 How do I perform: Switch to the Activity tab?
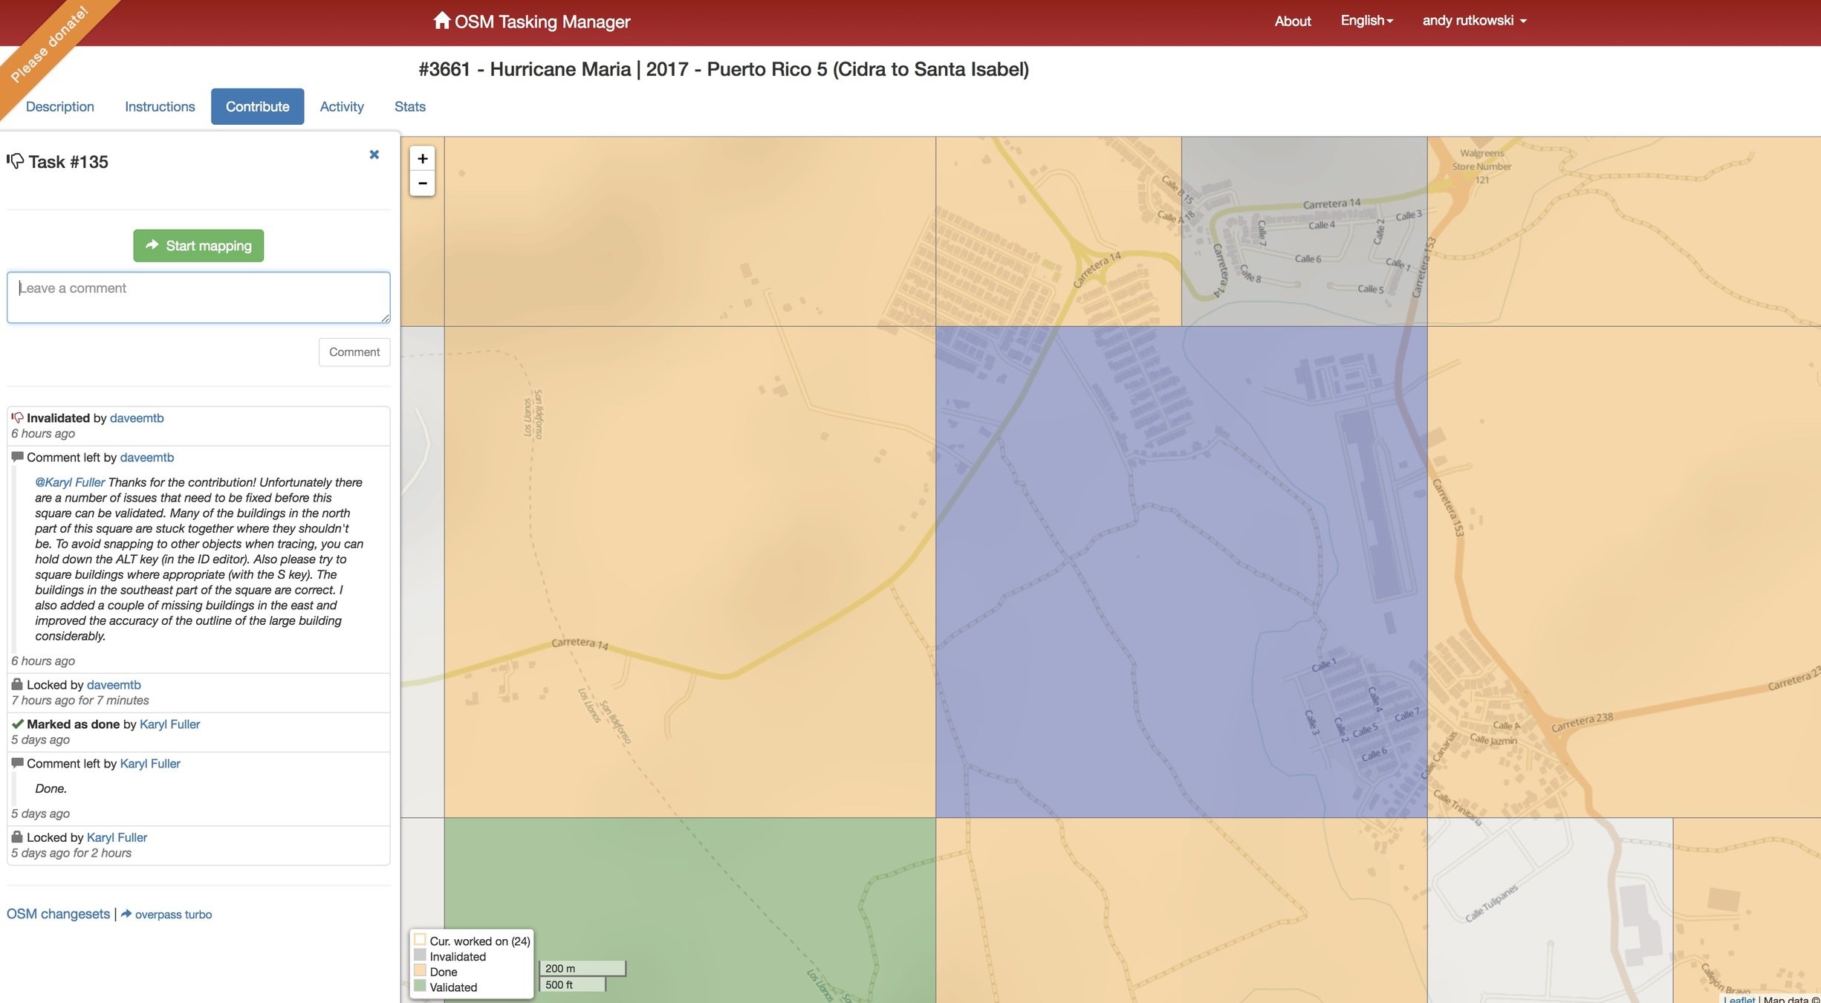click(x=342, y=106)
